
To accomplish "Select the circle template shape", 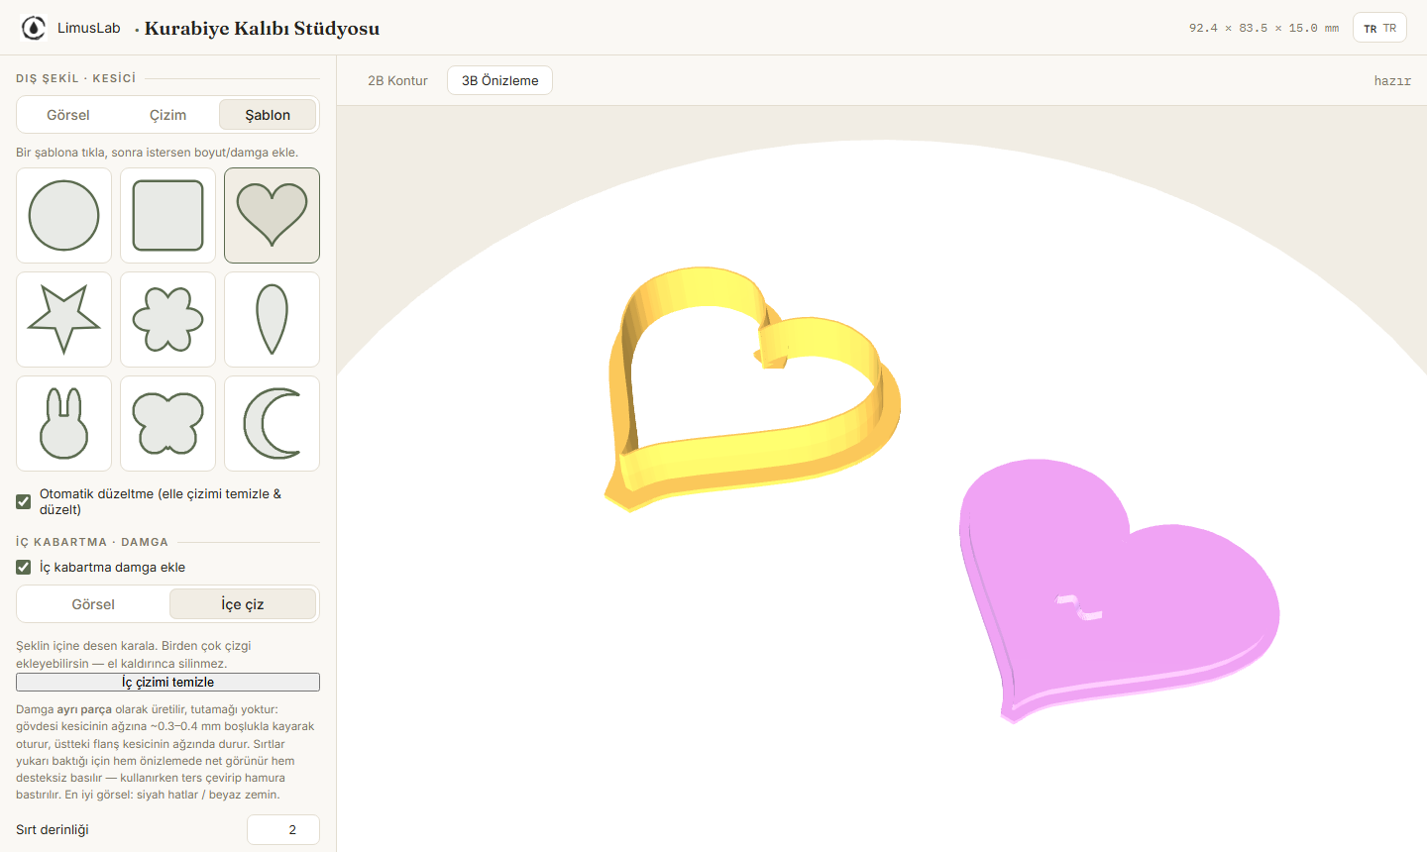I will pos(64,215).
